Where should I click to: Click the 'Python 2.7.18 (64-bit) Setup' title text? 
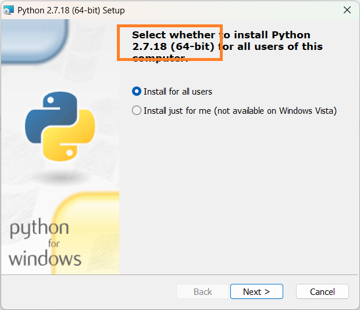tap(71, 10)
